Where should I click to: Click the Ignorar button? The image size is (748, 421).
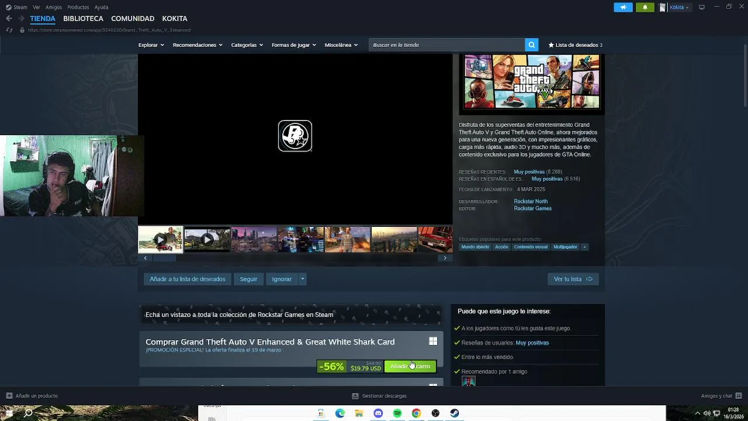click(x=282, y=279)
